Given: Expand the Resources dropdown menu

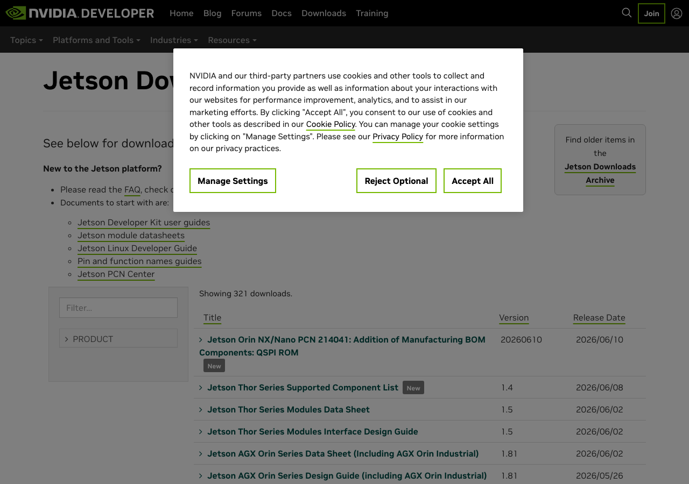Looking at the screenshot, I should pos(232,40).
